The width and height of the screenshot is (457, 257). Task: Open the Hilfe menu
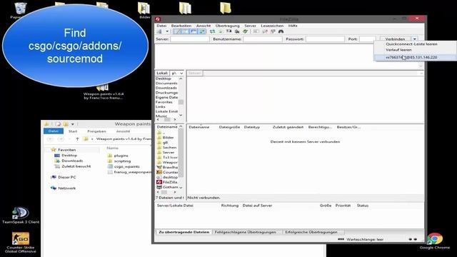click(293, 26)
